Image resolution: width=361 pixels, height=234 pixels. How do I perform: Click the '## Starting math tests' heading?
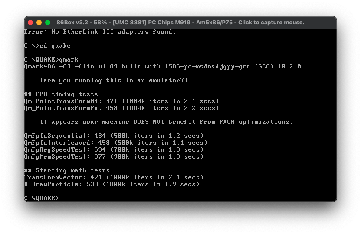pos(67,171)
